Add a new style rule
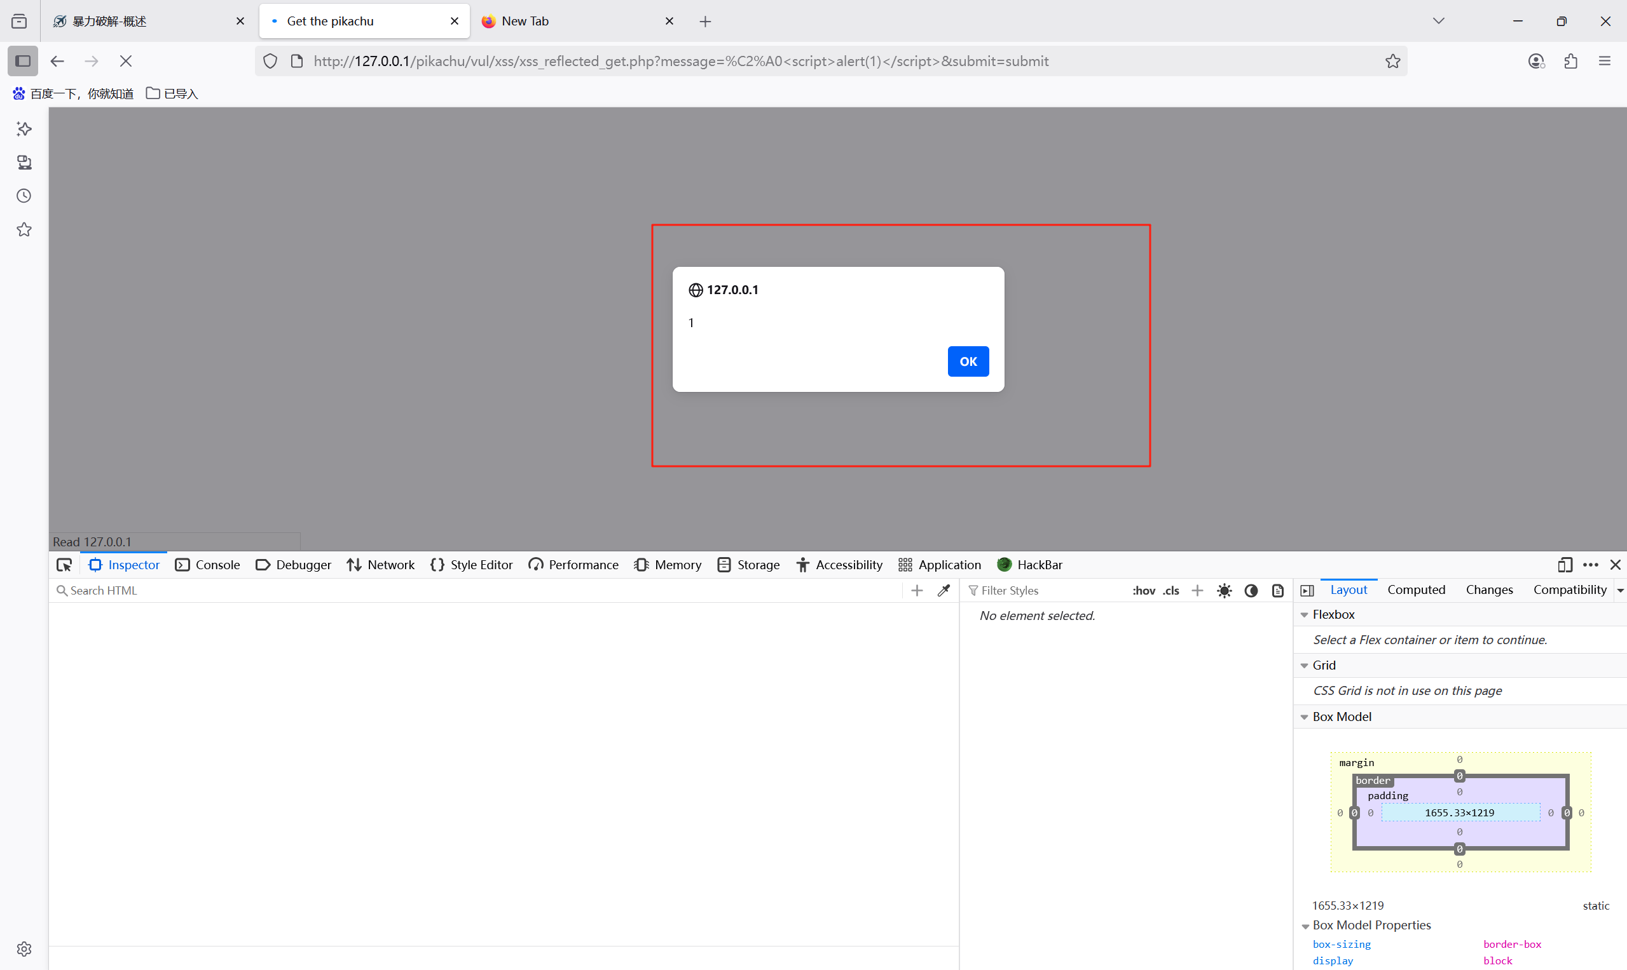The height and width of the screenshot is (970, 1627). pyautogui.click(x=1197, y=591)
